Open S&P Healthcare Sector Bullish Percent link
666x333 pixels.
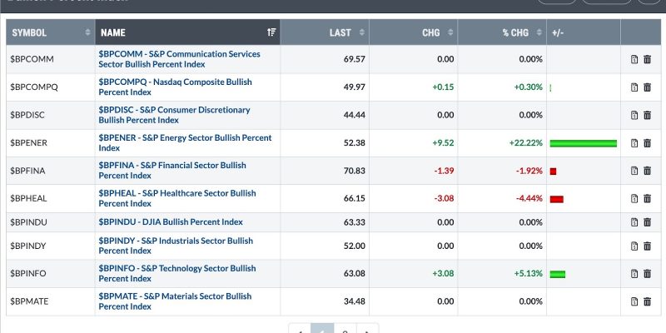click(x=177, y=198)
